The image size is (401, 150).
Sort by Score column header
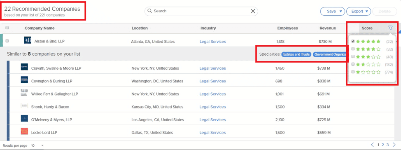click(x=367, y=28)
